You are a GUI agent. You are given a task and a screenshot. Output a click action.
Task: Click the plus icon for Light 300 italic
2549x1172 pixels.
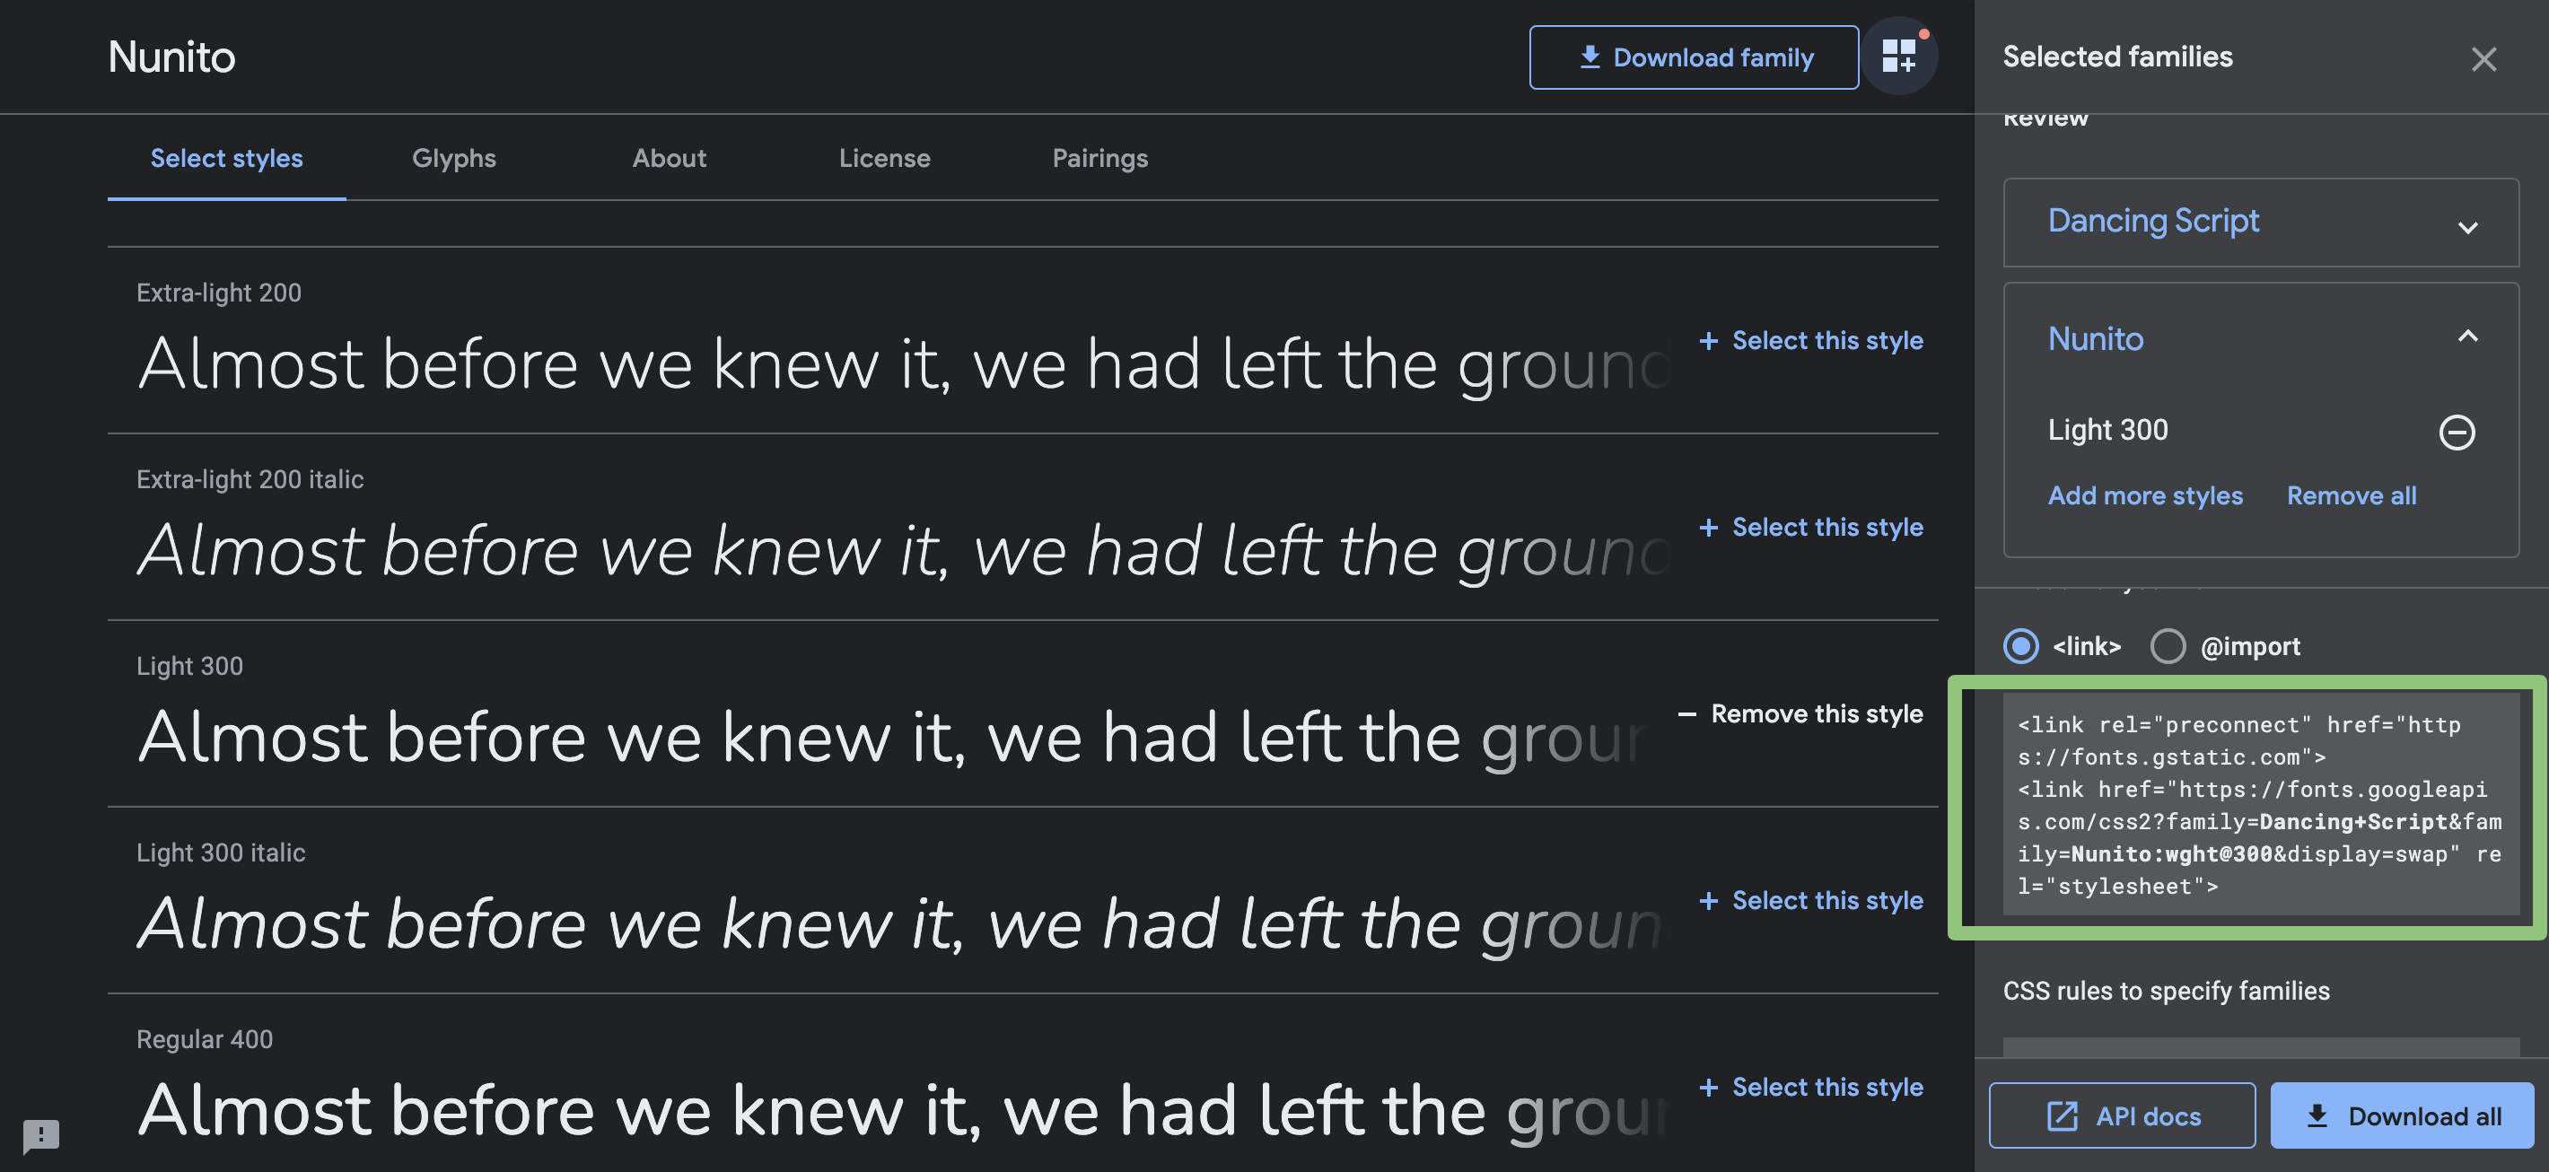click(x=1708, y=901)
